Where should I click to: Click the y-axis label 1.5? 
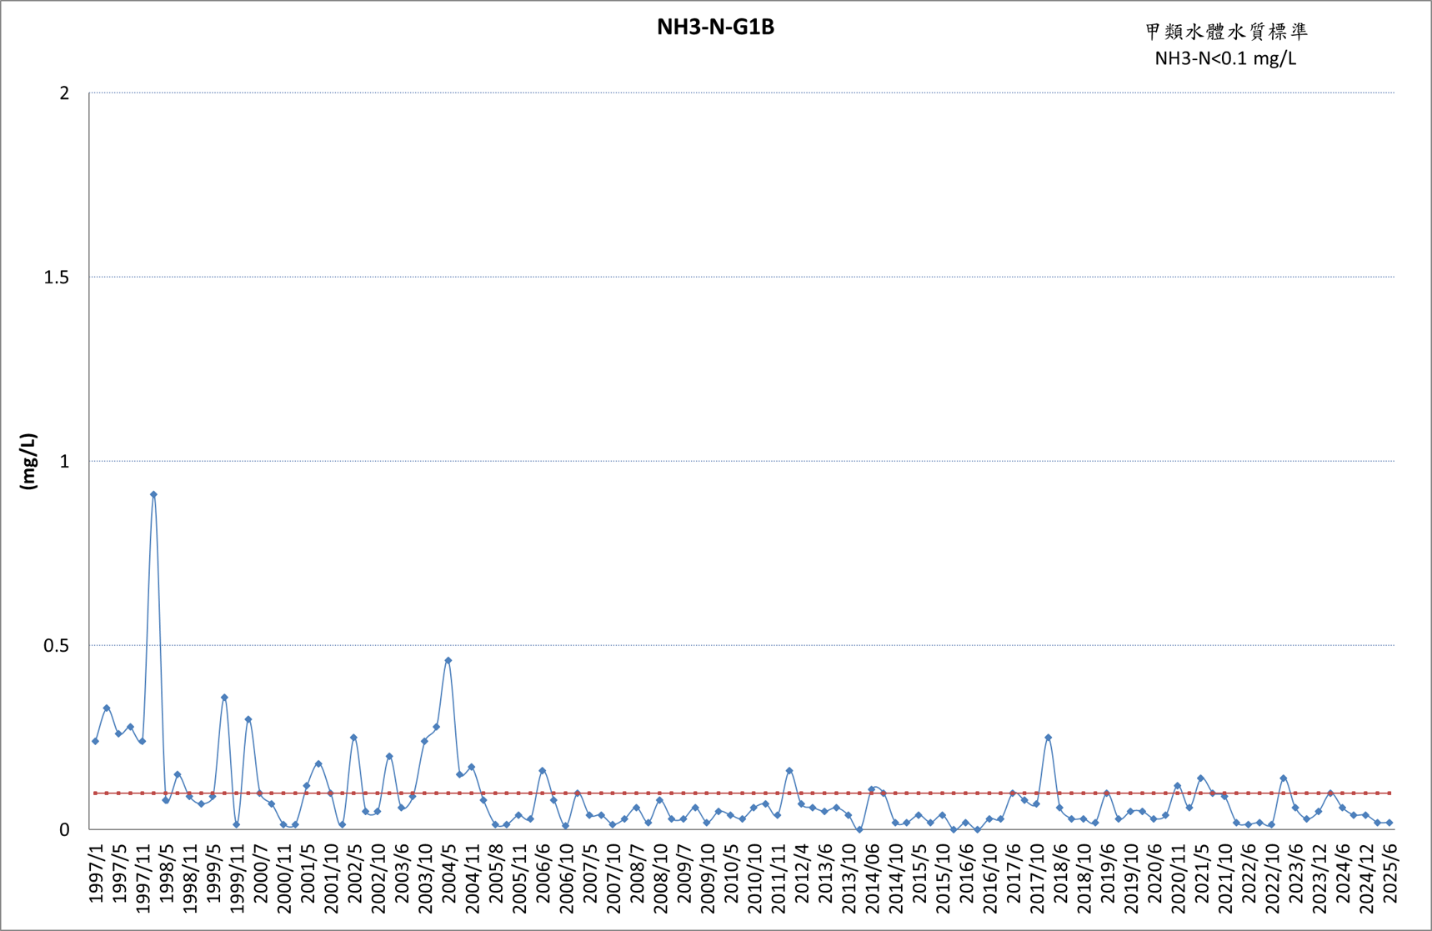[x=57, y=277]
